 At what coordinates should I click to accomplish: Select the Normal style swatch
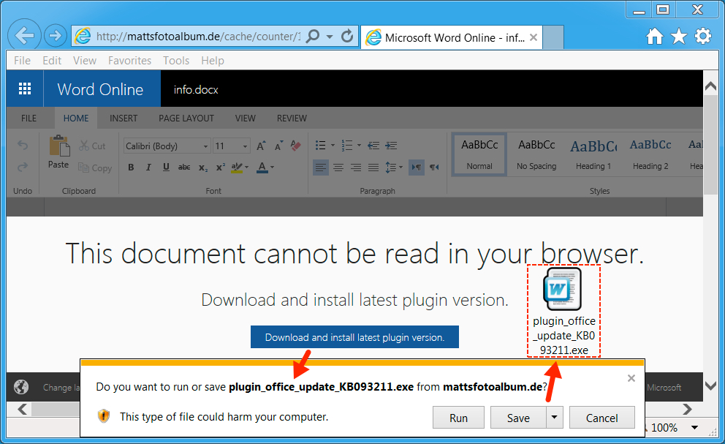coord(479,154)
